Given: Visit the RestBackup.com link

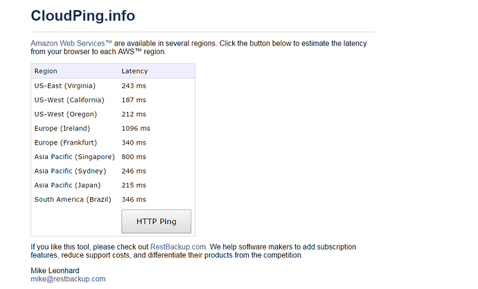Looking at the screenshot, I should pyautogui.click(x=178, y=246).
